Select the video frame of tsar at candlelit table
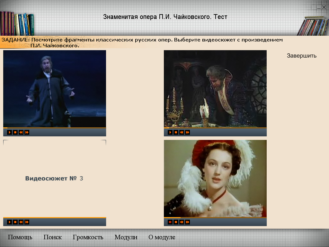 click(215, 89)
